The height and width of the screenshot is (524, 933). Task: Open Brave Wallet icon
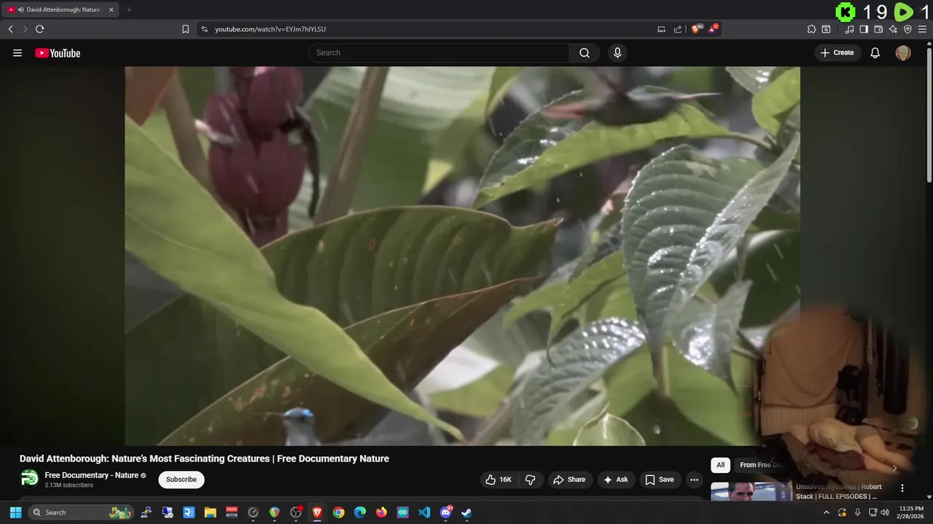(878, 29)
